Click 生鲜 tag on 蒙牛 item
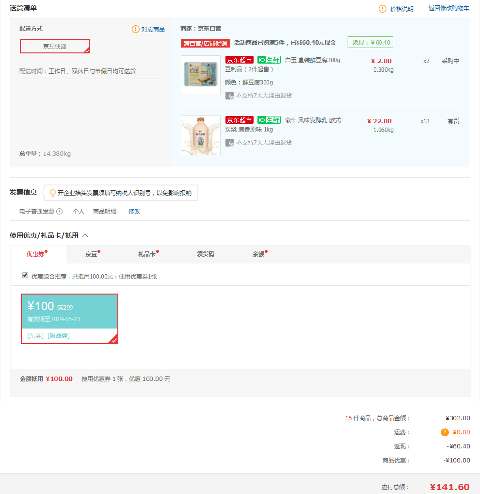Viewport: 480px width, 494px height. coord(269,120)
